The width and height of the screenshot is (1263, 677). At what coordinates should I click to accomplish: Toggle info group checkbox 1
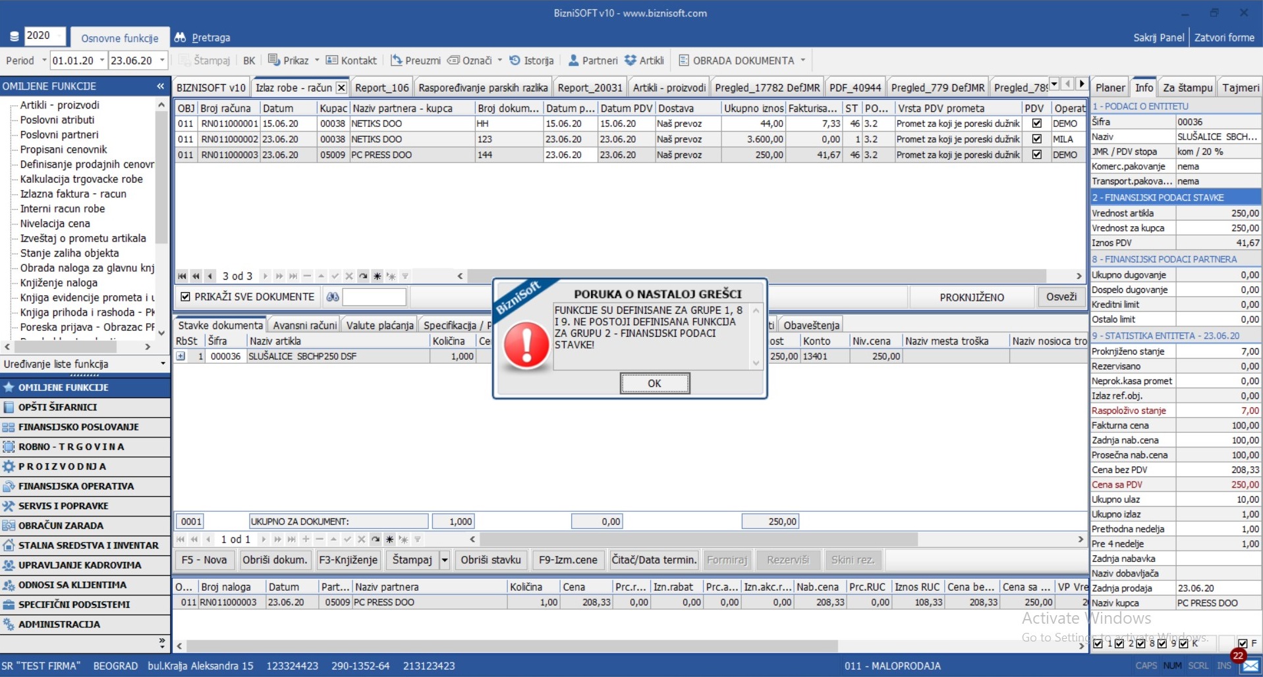pos(1098,643)
